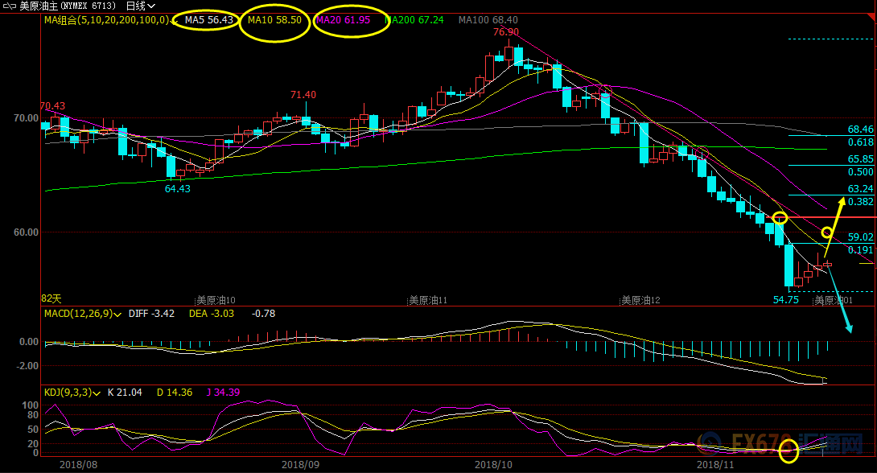The width and height of the screenshot is (877, 473).
Task: Click the DEA -3.03 value
Action: point(212,315)
